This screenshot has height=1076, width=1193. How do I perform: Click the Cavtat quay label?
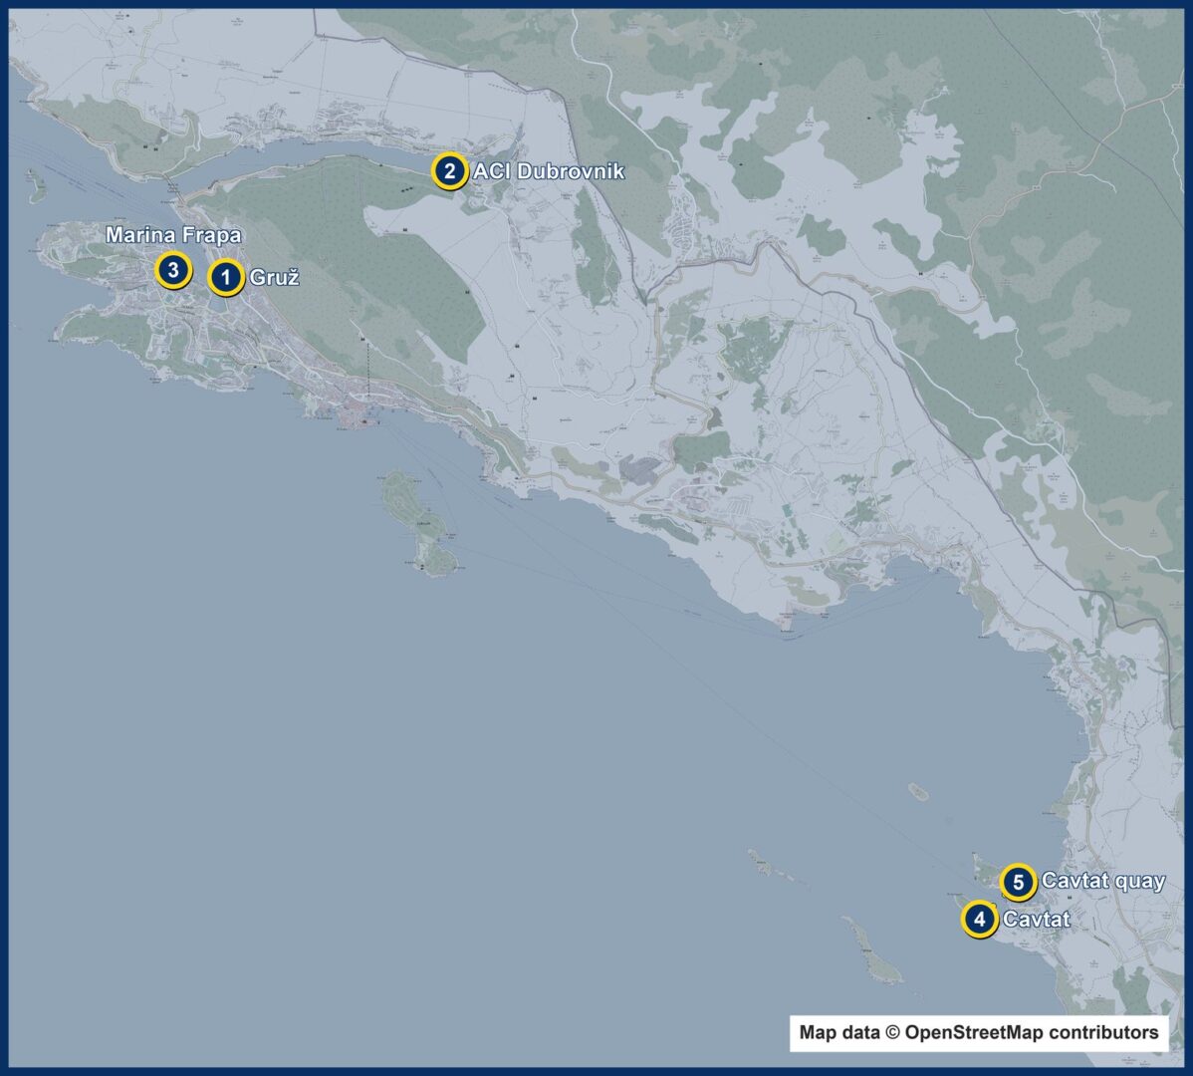click(1103, 881)
